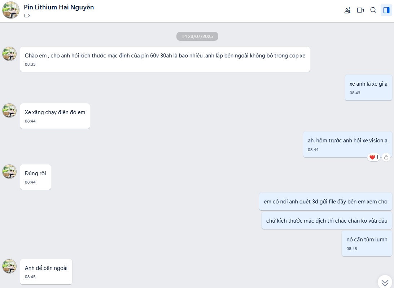Start a video call with the contact
The height and width of the screenshot is (288, 394).
tap(360, 10)
